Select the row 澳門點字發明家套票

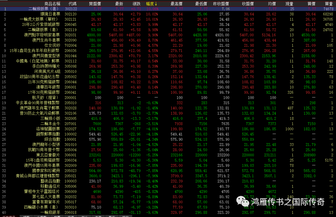tap(168, 35)
